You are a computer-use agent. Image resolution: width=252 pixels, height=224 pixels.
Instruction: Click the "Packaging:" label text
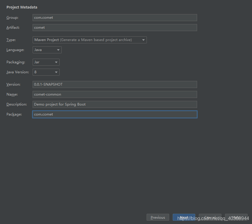(x=16, y=62)
